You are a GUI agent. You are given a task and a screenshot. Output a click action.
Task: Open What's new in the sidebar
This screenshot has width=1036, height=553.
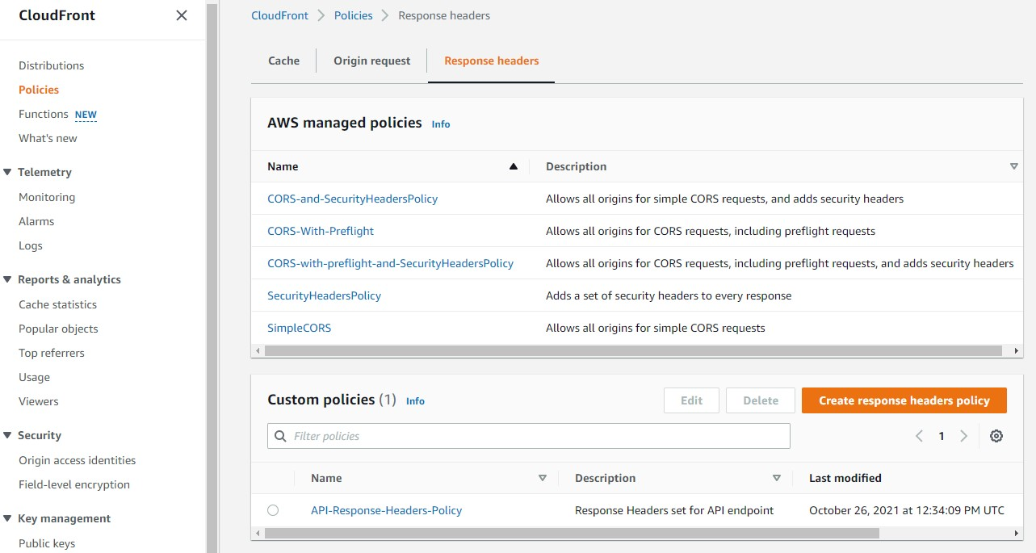pyautogui.click(x=48, y=138)
